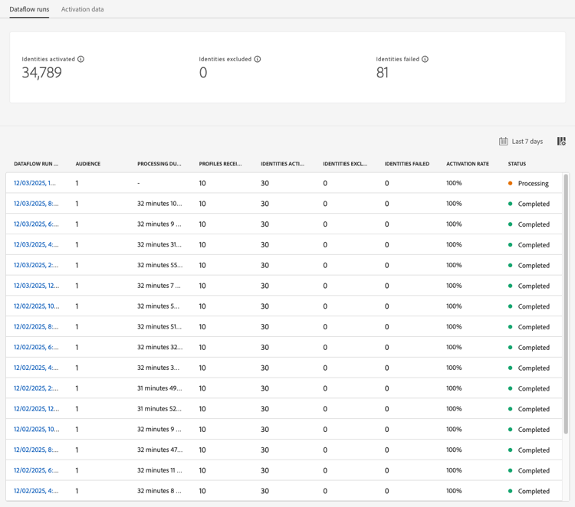
Task: Open the Last 7 days date filter
Action: tap(527, 142)
